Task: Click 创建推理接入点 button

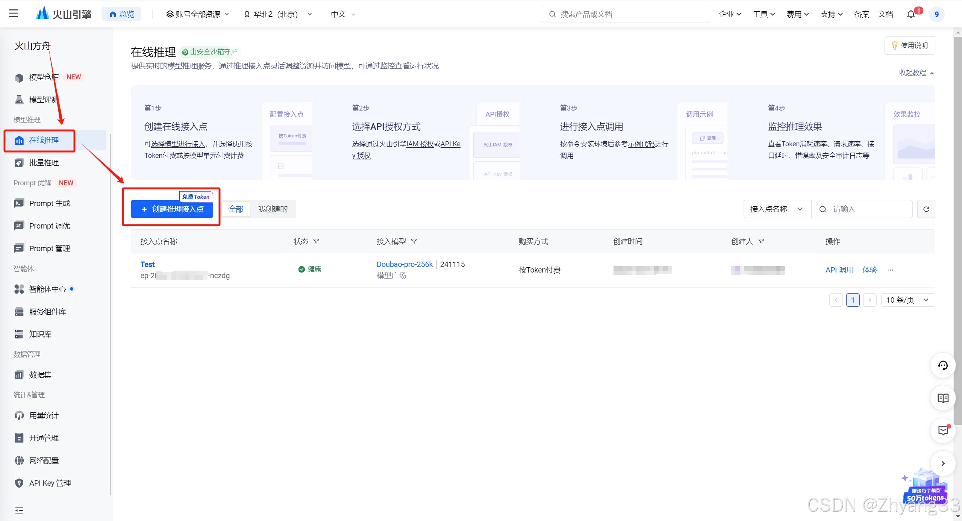Action: point(172,209)
